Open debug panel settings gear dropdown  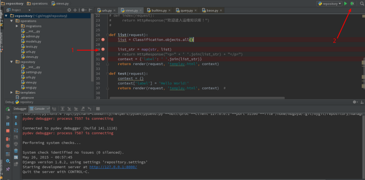8,161
